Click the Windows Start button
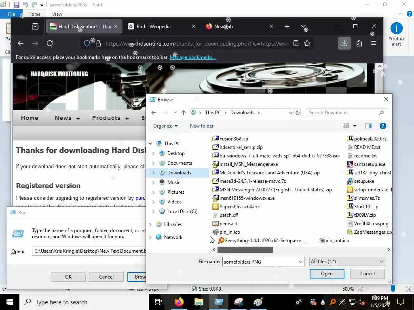The width and height of the screenshot is (414, 310). point(10,302)
